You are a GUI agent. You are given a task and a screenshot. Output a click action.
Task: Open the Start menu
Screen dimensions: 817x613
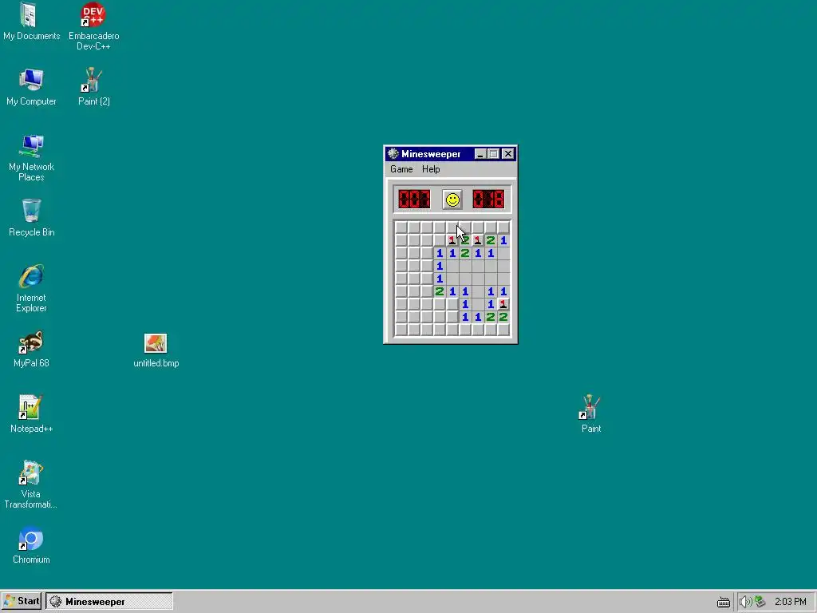22,601
